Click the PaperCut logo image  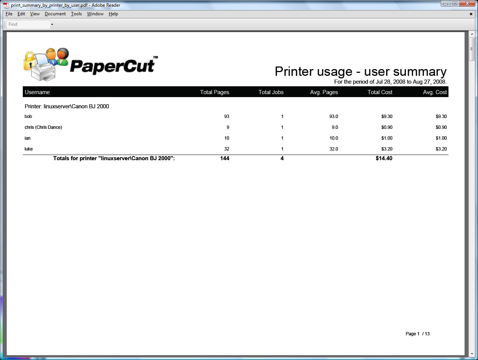click(90, 64)
